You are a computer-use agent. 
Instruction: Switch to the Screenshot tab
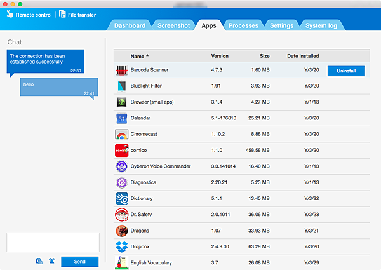(x=173, y=25)
